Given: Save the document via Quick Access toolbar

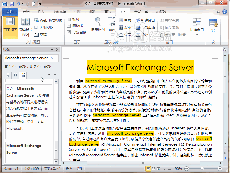Looking at the screenshot, I should [12, 4].
